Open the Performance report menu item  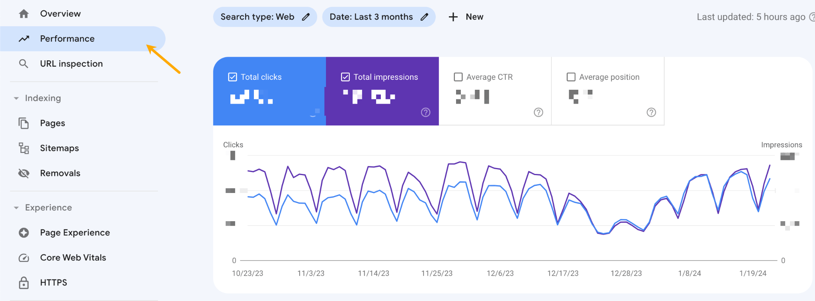pos(67,39)
